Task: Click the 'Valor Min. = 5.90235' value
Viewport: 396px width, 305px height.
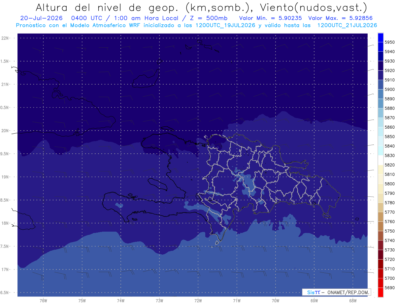Action: [271, 18]
